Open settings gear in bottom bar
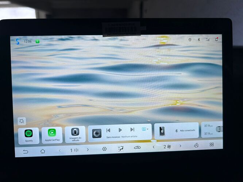 click(104, 149)
